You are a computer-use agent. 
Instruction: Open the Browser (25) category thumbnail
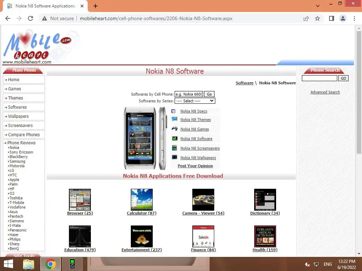(x=80, y=200)
